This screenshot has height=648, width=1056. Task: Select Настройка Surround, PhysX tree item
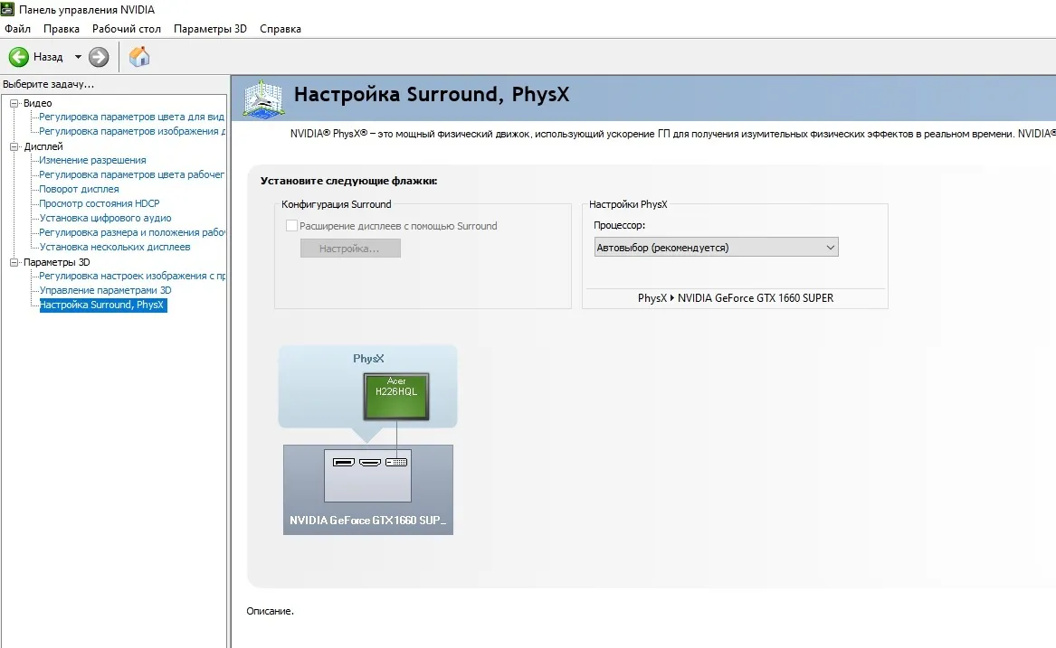pyautogui.click(x=103, y=305)
